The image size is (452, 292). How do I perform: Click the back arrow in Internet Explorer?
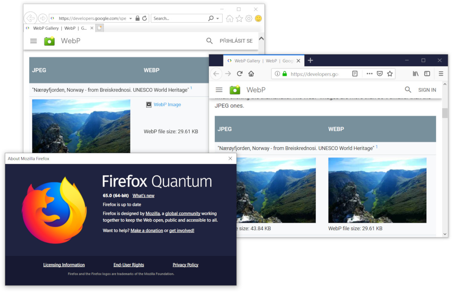[31, 18]
